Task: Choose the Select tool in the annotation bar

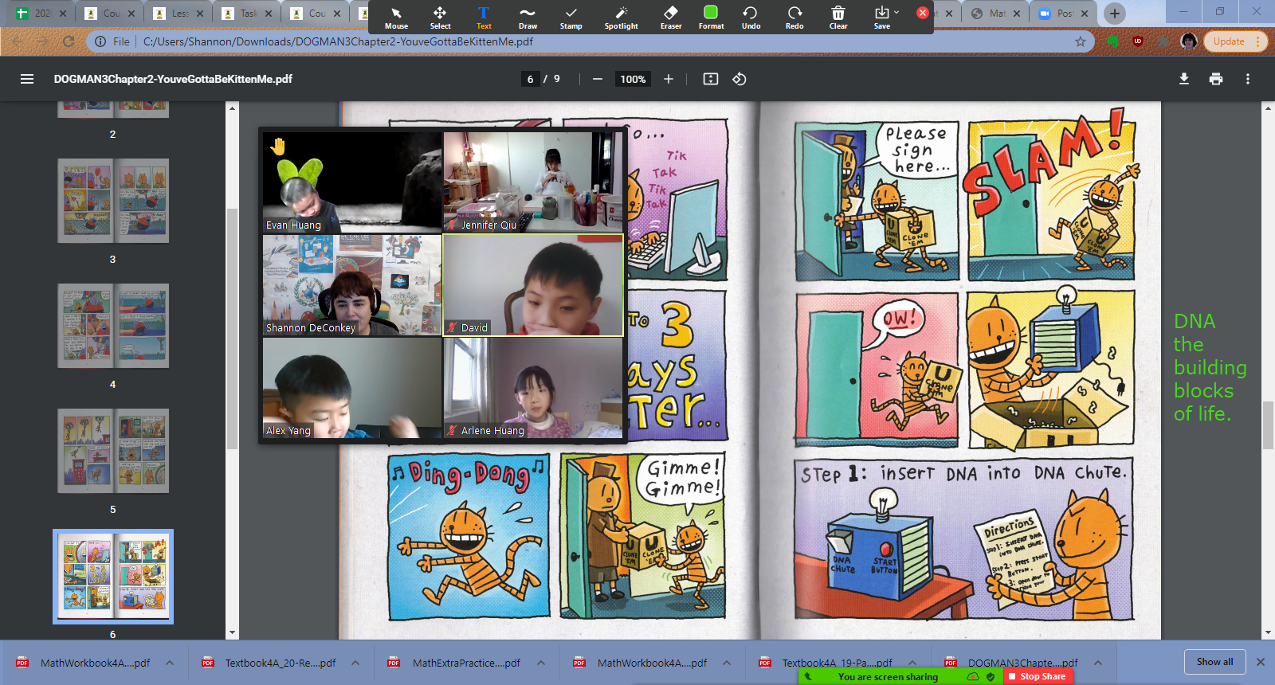Action: click(x=440, y=18)
